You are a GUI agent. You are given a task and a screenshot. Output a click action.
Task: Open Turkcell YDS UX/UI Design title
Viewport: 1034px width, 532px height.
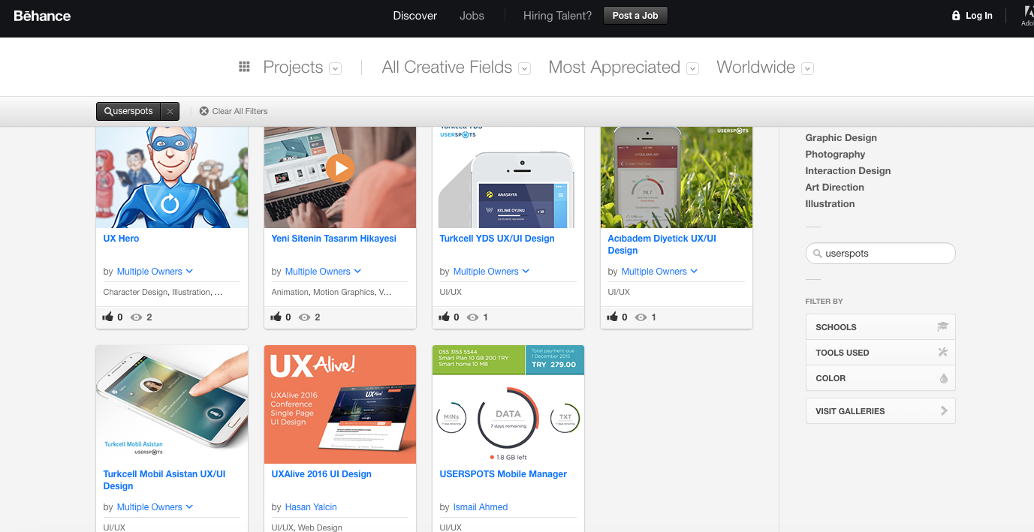pos(497,239)
